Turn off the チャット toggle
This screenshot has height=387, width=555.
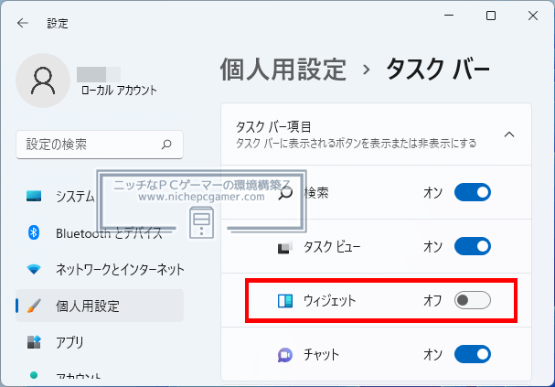pyautogui.click(x=472, y=354)
